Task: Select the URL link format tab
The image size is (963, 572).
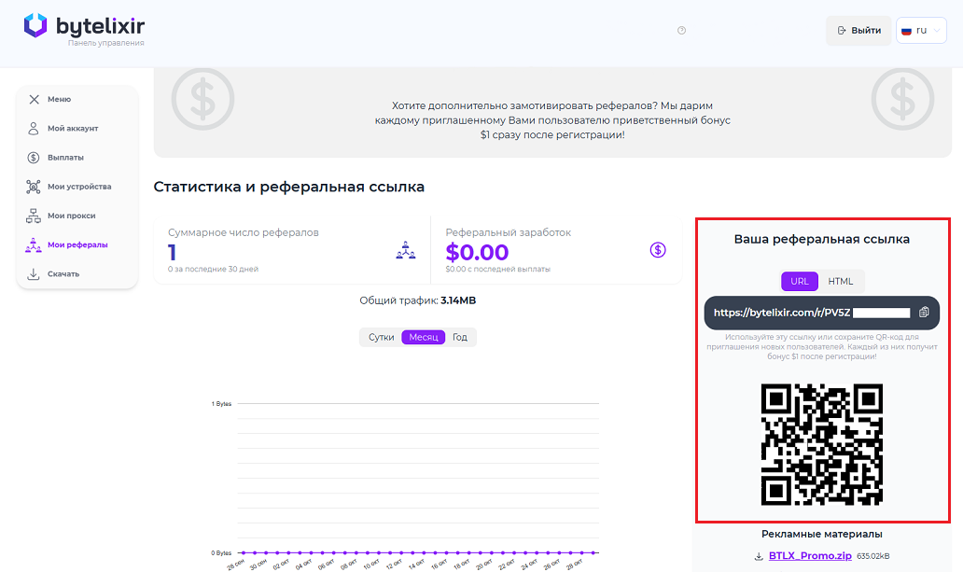Action: click(x=800, y=282)
